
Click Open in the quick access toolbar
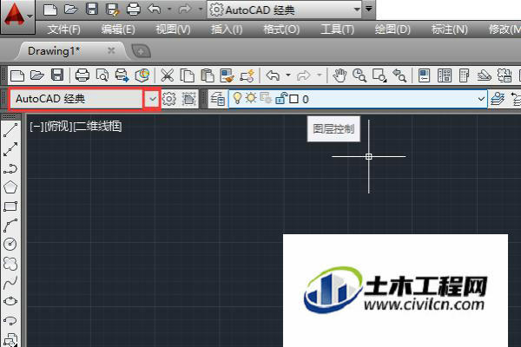tap(71, 10)
